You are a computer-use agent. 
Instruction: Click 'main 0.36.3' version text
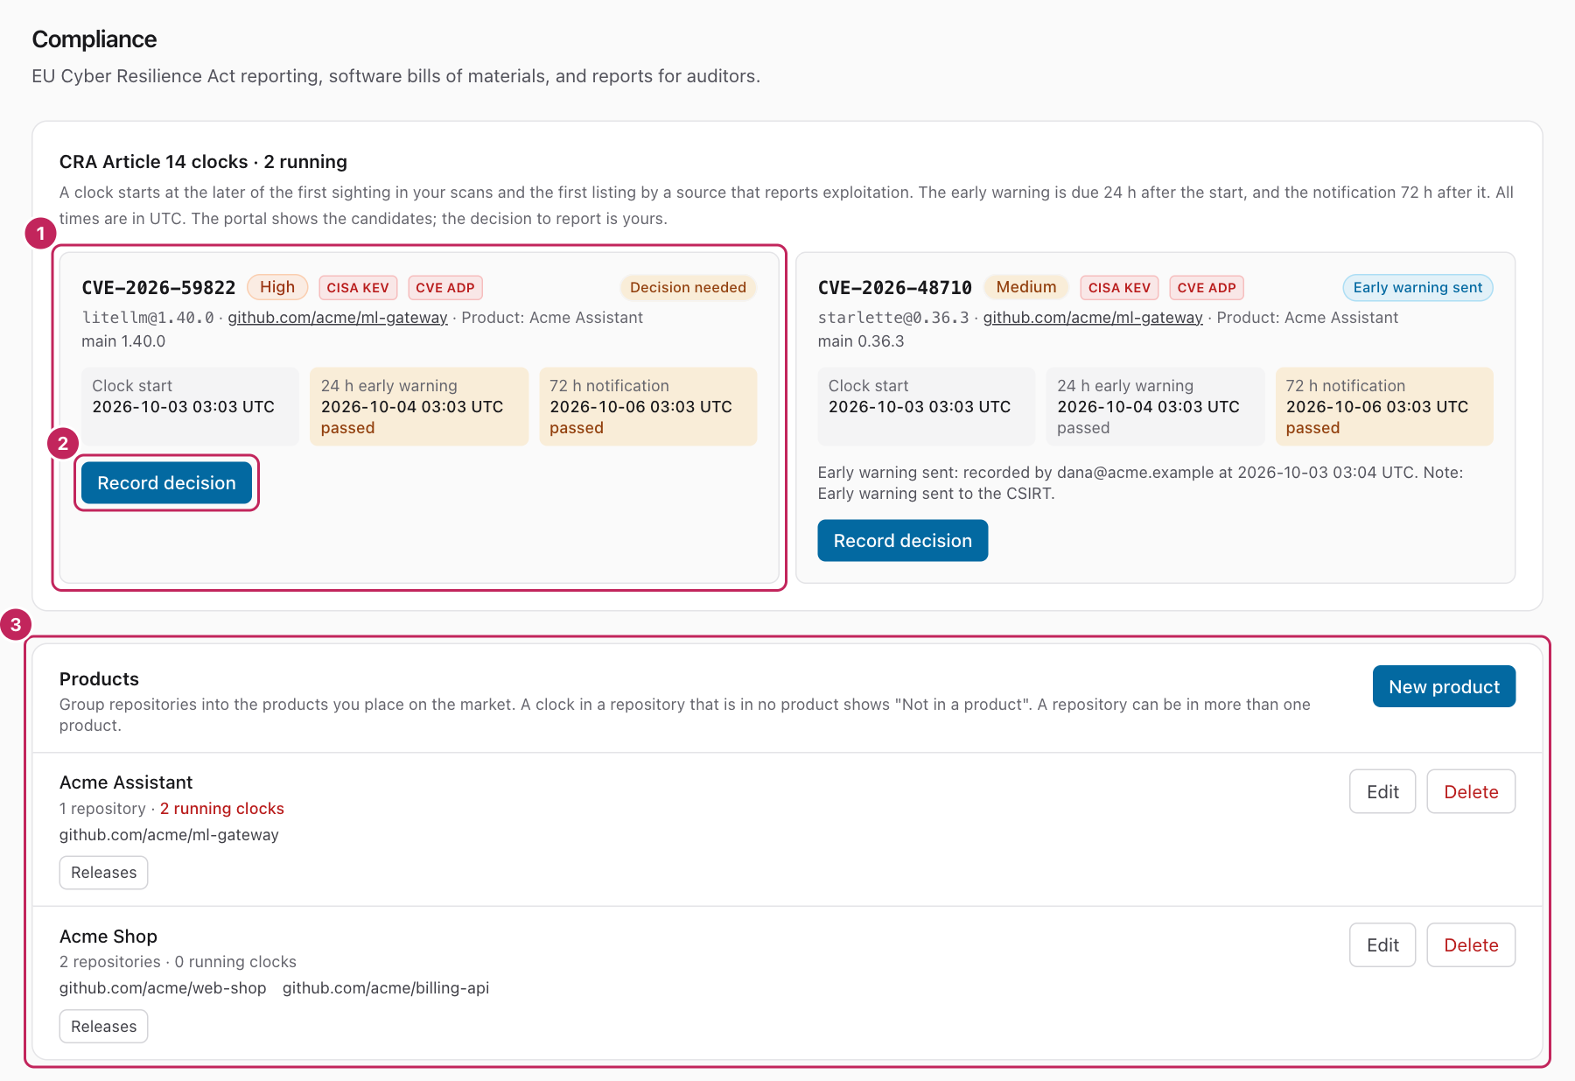861,341
